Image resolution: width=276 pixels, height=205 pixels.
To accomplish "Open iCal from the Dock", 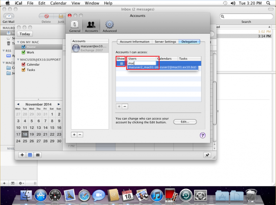I will click(x=127, y=195).
